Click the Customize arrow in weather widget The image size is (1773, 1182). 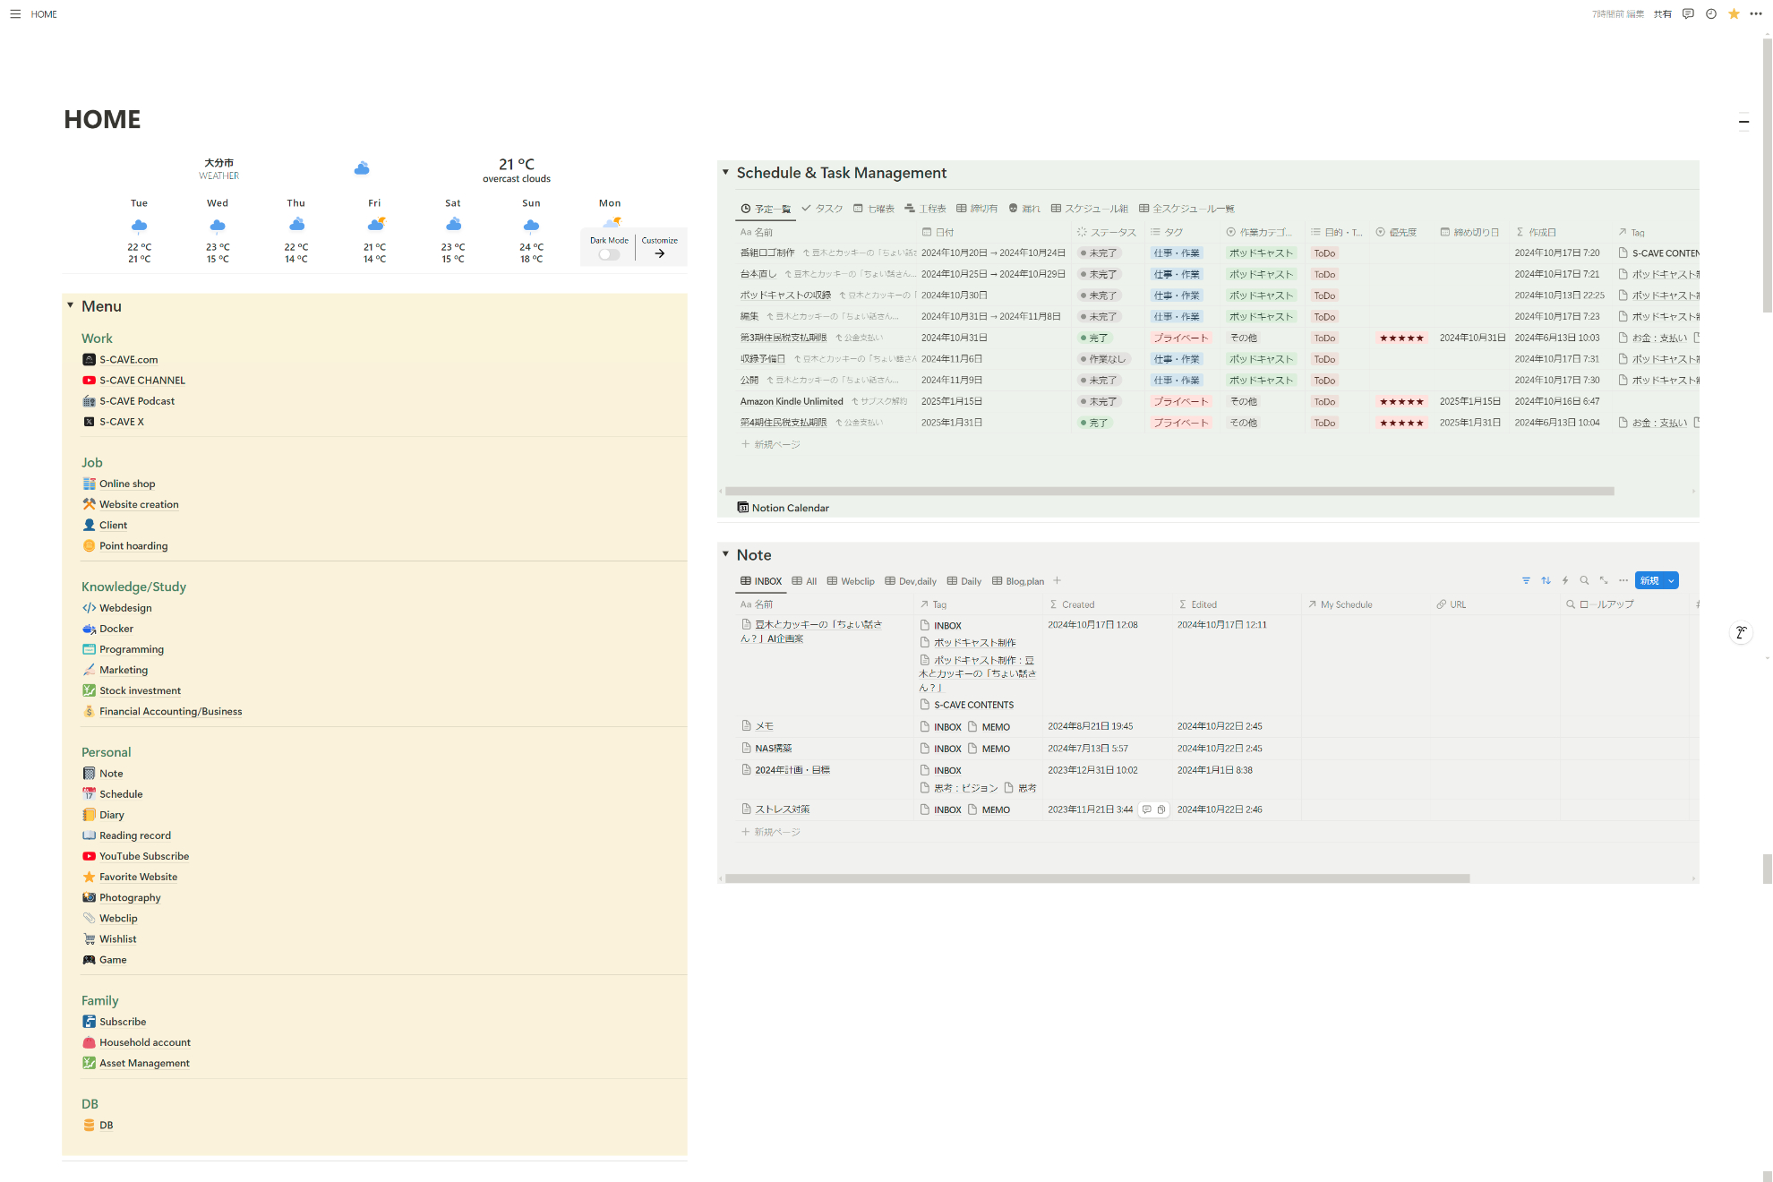click(660, 253)
